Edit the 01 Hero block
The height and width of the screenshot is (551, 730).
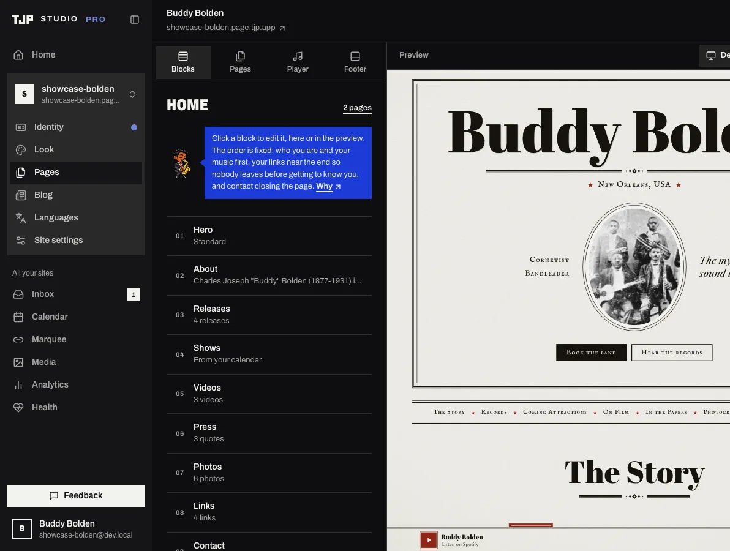[269, 236]
